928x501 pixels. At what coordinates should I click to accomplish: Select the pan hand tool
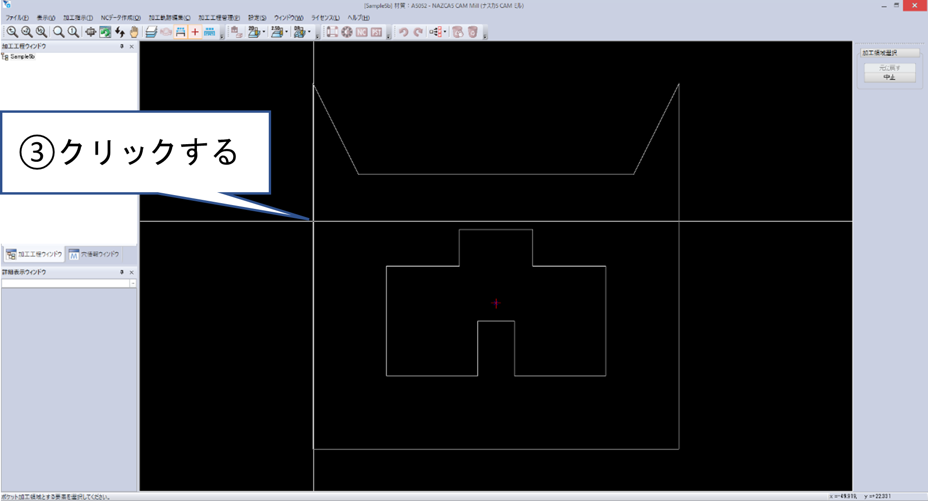click(x=134, y=32)
